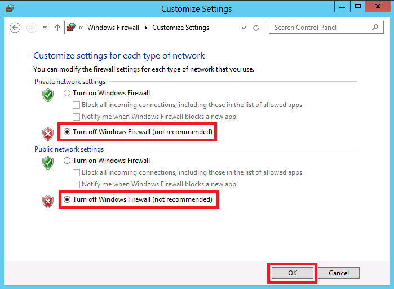This screenshot has width=394, height=289.
Task: Click red shield icon under Public network
Action: pos(48,201)
